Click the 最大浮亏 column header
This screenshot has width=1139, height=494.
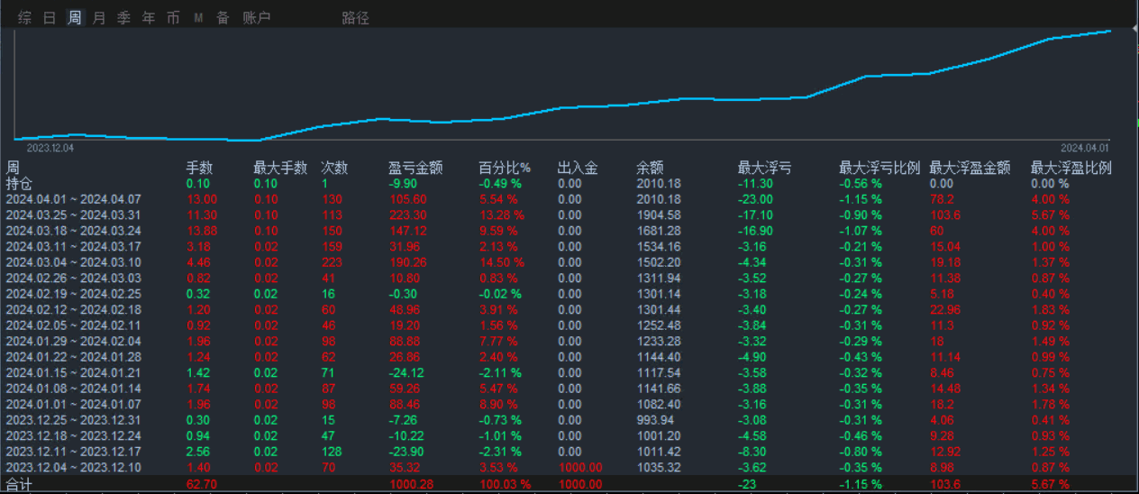[765, 168]
